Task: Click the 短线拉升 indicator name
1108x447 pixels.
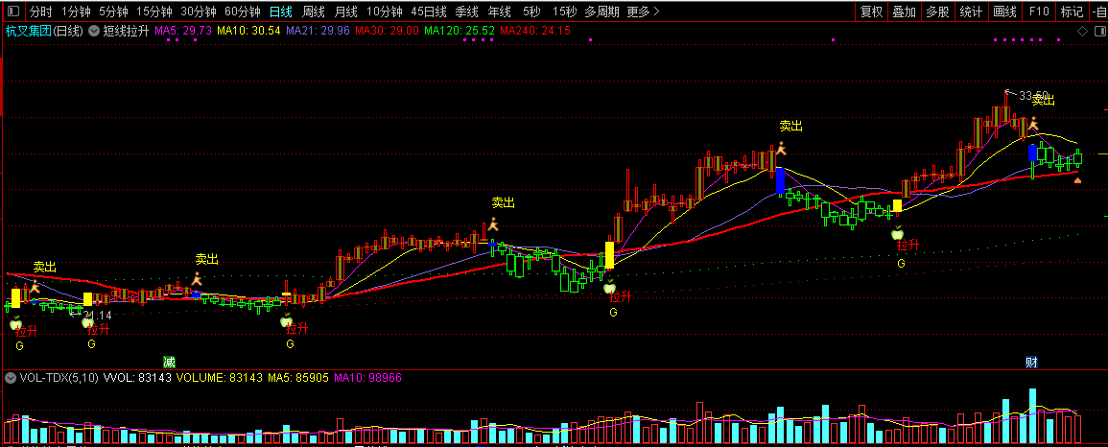Action: (x=127, y=31)
